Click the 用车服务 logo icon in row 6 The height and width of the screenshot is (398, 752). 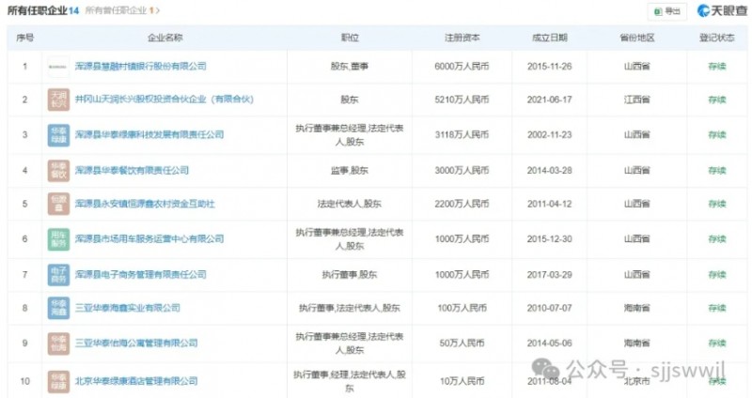58,239
